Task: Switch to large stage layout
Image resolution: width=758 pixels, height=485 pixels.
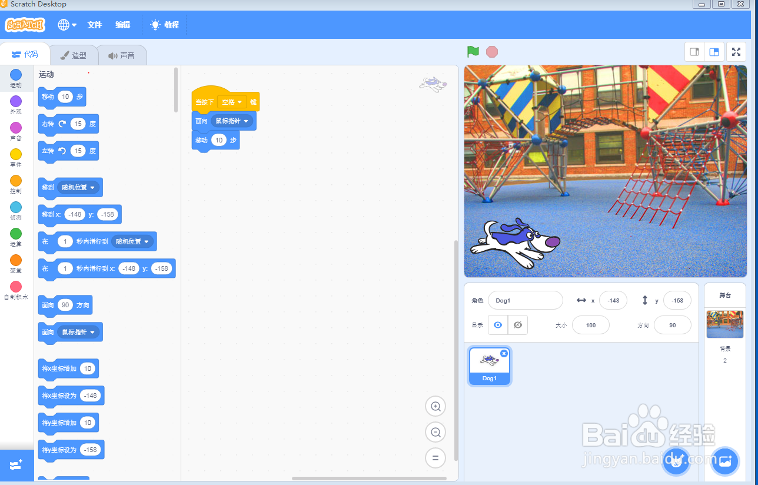Action: 714,52
